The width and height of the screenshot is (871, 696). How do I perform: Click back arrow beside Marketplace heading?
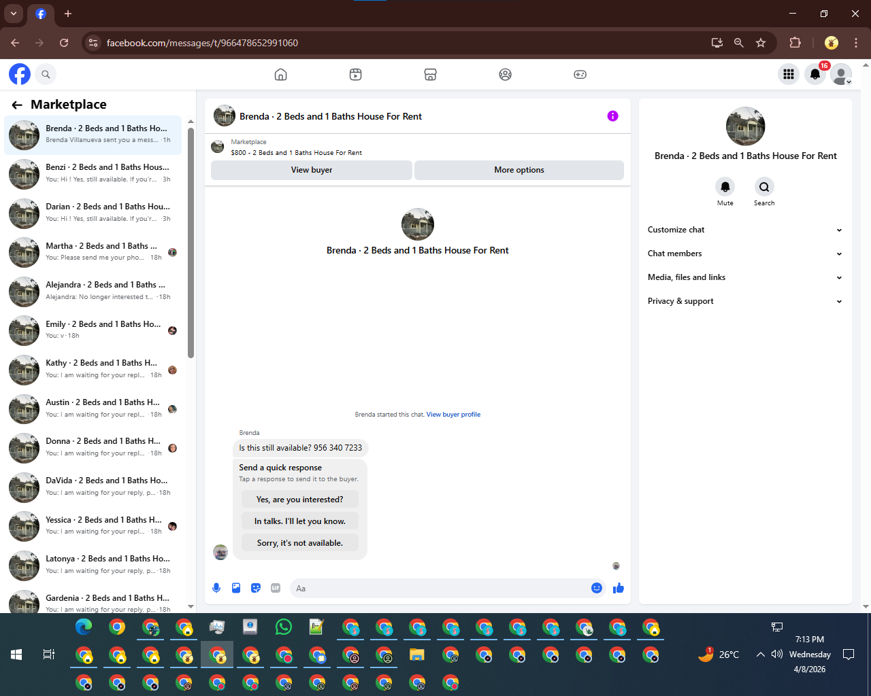pos(17,105)
